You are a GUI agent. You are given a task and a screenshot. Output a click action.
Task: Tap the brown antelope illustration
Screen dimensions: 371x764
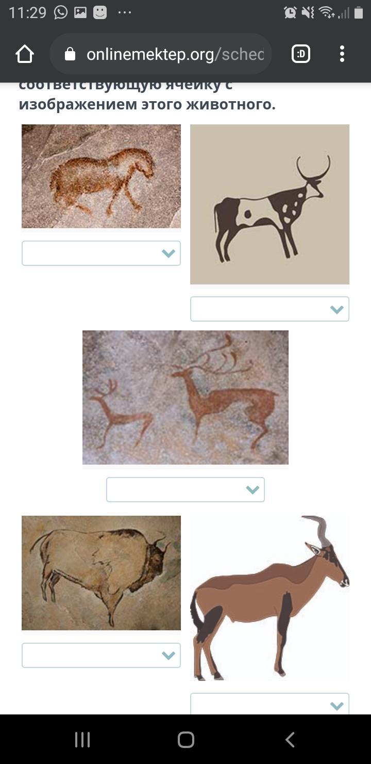(269, 598)
